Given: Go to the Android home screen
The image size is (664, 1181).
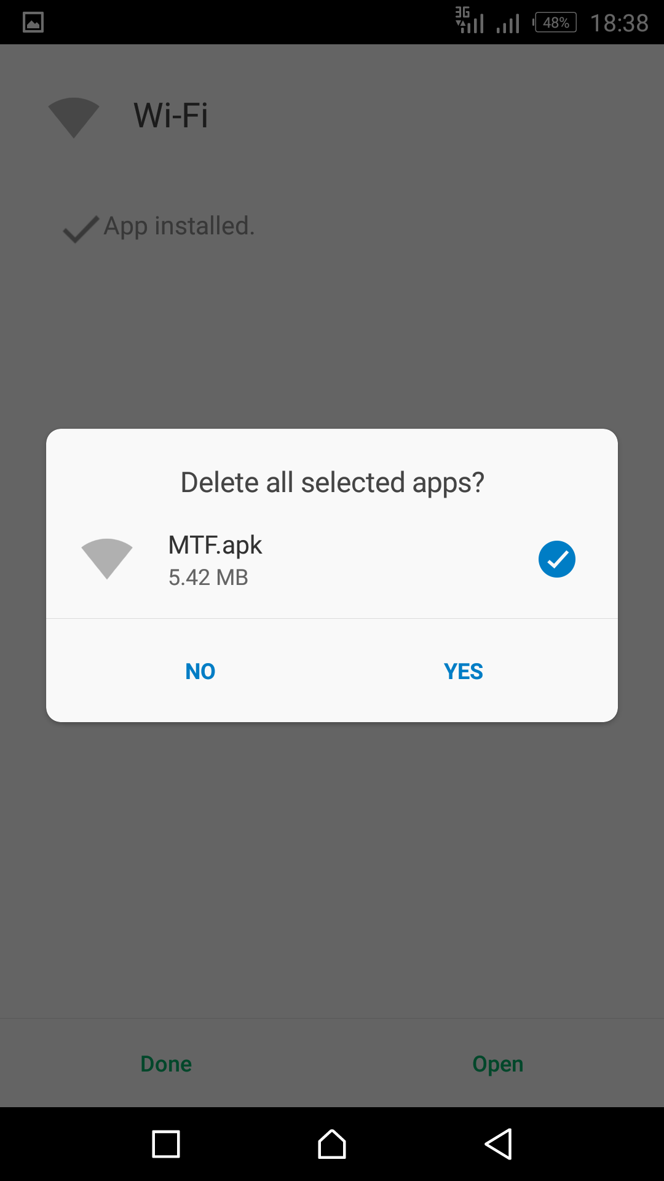Looking at the screenshot, I should coord(332,1144).
